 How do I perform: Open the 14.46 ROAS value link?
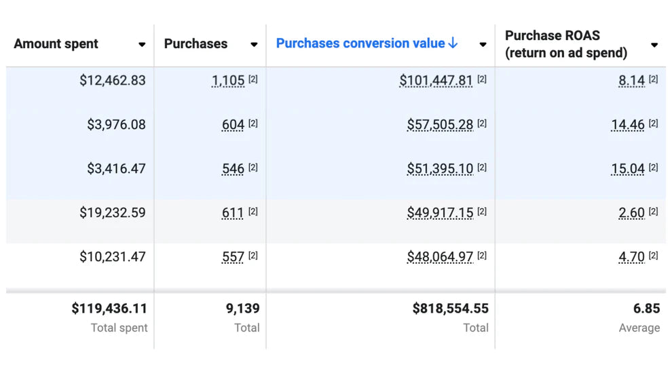coord(628,125)
